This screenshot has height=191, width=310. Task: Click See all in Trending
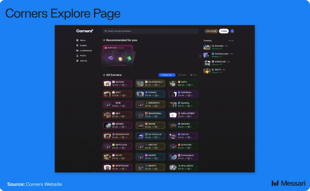(231, 40)
